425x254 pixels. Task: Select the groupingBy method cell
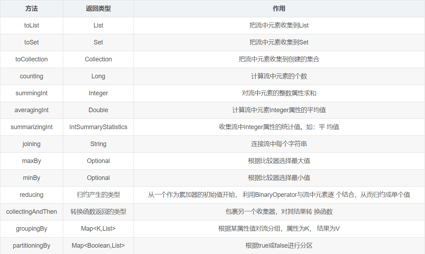click(31, 229)
